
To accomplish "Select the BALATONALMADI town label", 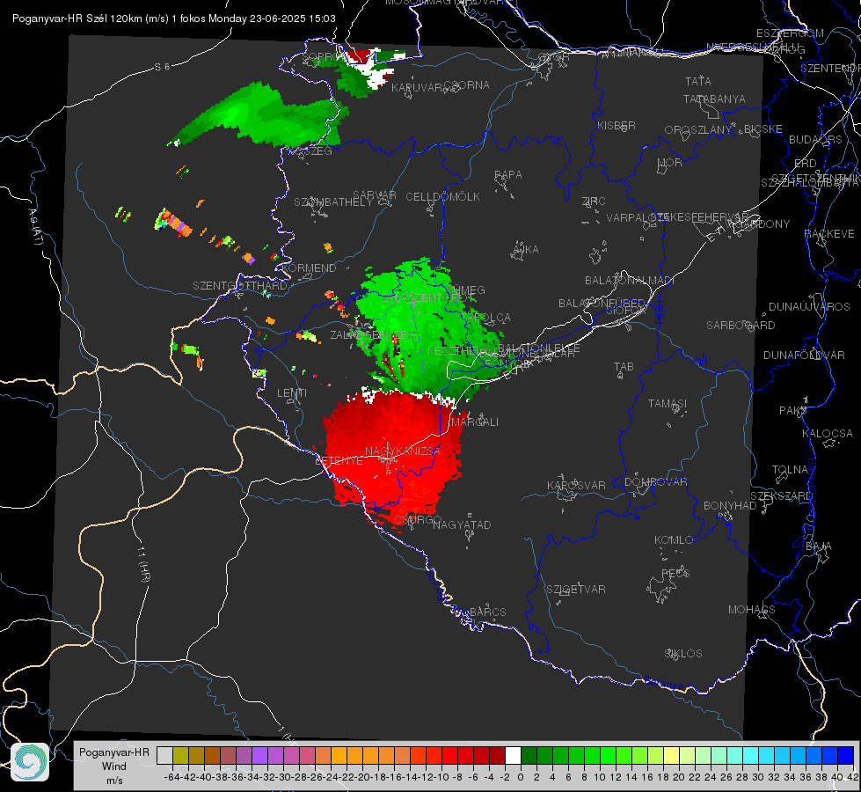I will point(630,281).
